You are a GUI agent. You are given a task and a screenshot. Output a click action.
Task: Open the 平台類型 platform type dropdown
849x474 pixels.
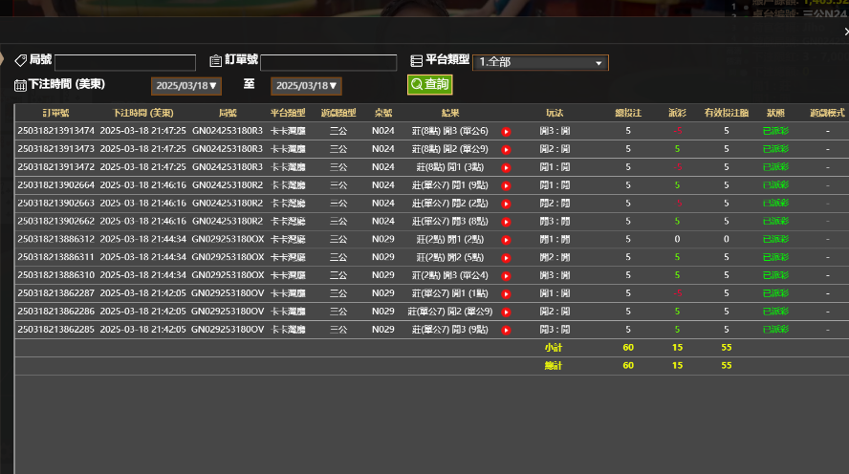(x=540, y=62)
